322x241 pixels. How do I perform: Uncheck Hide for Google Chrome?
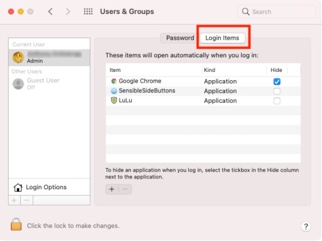tap(277, 82)
